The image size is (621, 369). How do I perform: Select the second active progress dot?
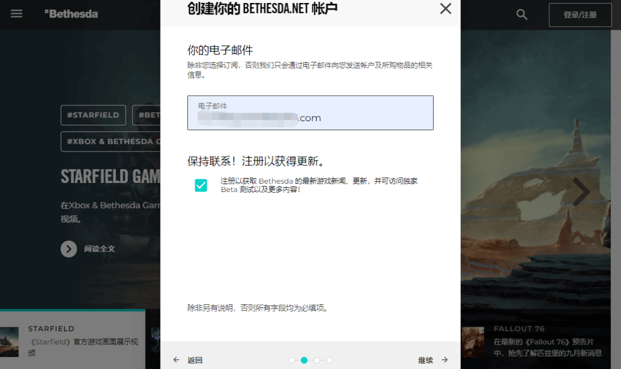(304, 361)
